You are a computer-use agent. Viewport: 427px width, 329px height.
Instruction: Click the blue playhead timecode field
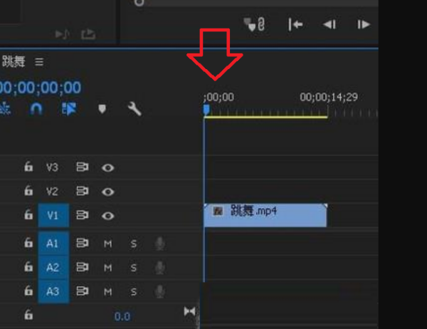tap(40, 88)
